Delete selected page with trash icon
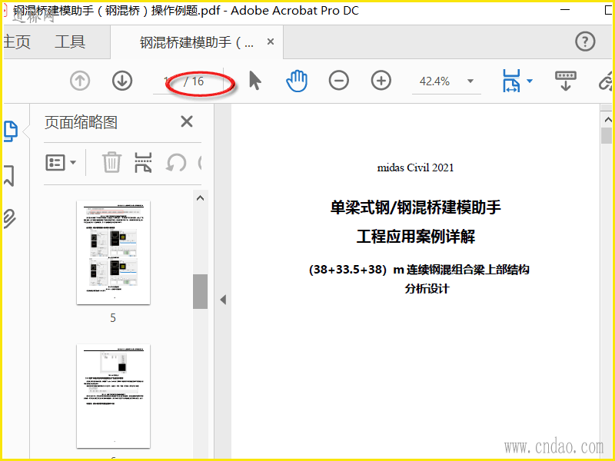This screenshot has width=615, height=461. point(111,162)
